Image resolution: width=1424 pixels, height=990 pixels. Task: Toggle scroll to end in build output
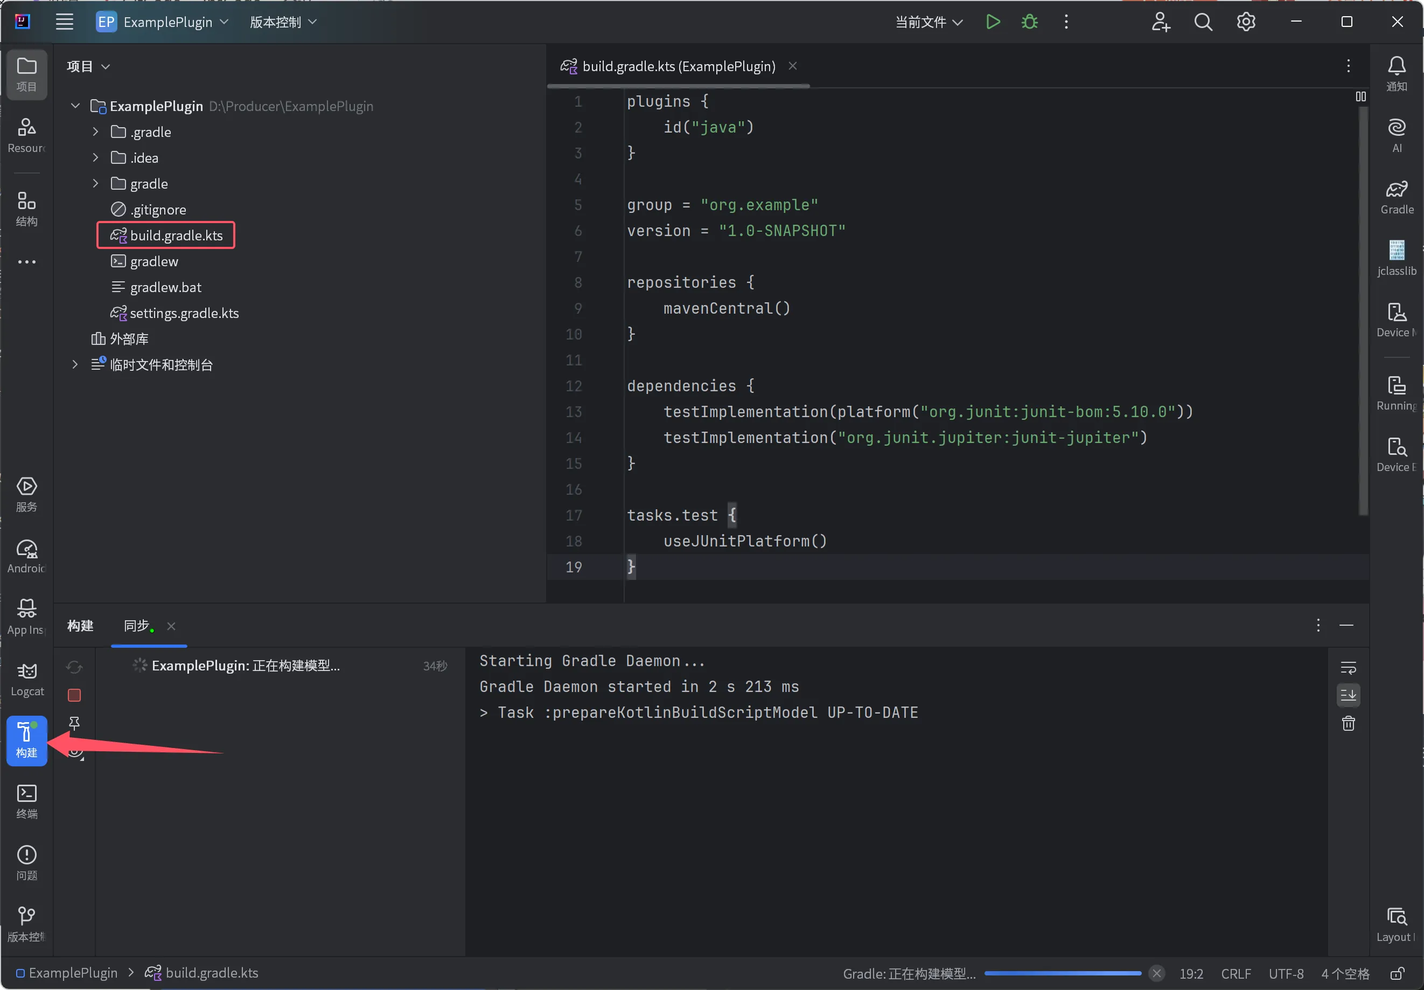tap(1349, 695)
